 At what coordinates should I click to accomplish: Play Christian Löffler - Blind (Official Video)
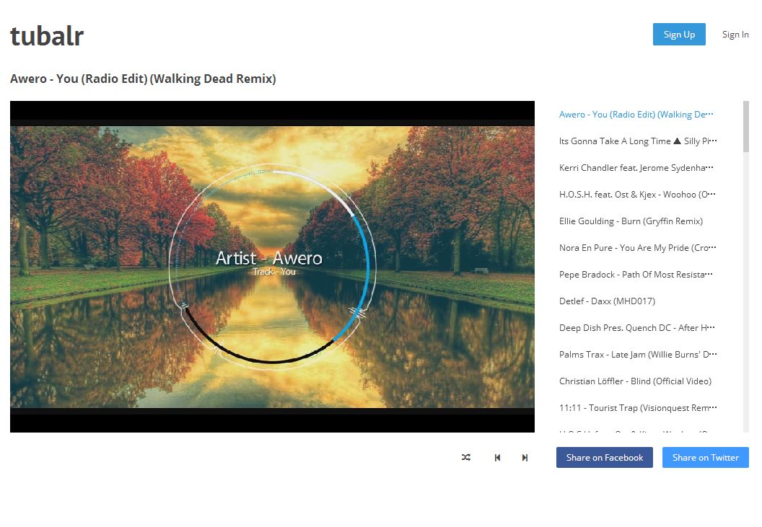coord(635,381)
